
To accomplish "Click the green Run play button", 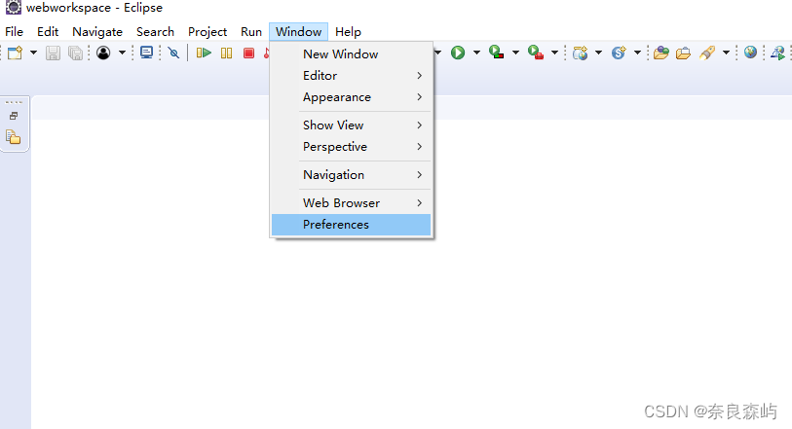I will (x=458, y=53).
